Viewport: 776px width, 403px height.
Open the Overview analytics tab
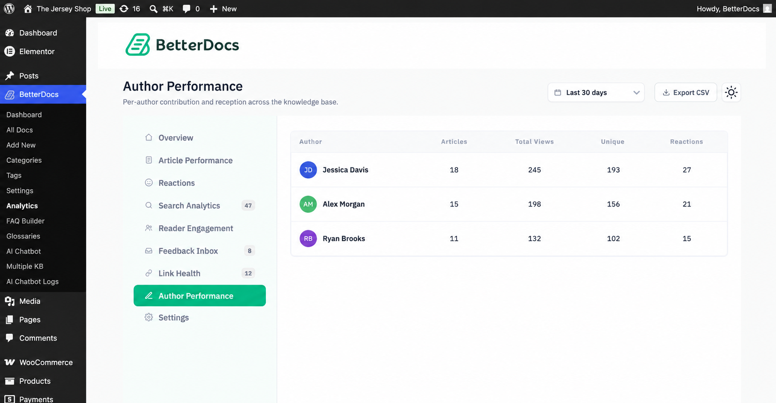click(x=200, y=138)
